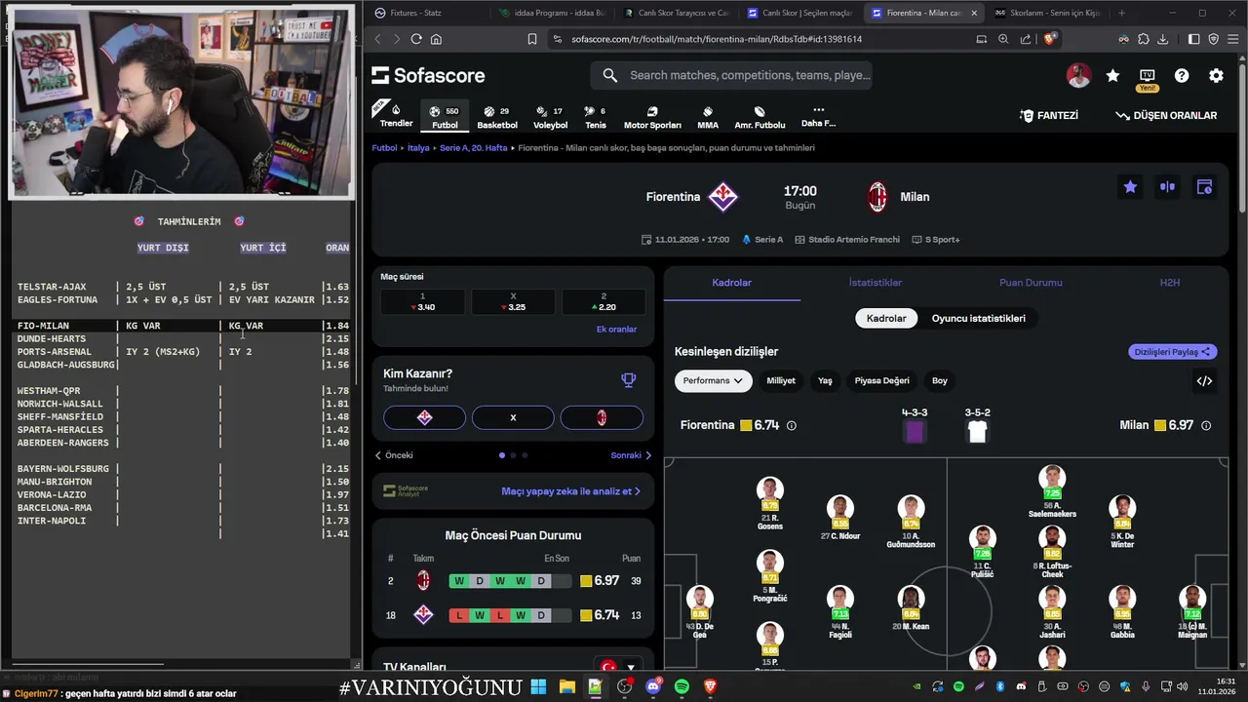Switch to Fixtures - Statz browser tab
The width and height of the screenshot is (1248, 702).
[x=429, y=13]
